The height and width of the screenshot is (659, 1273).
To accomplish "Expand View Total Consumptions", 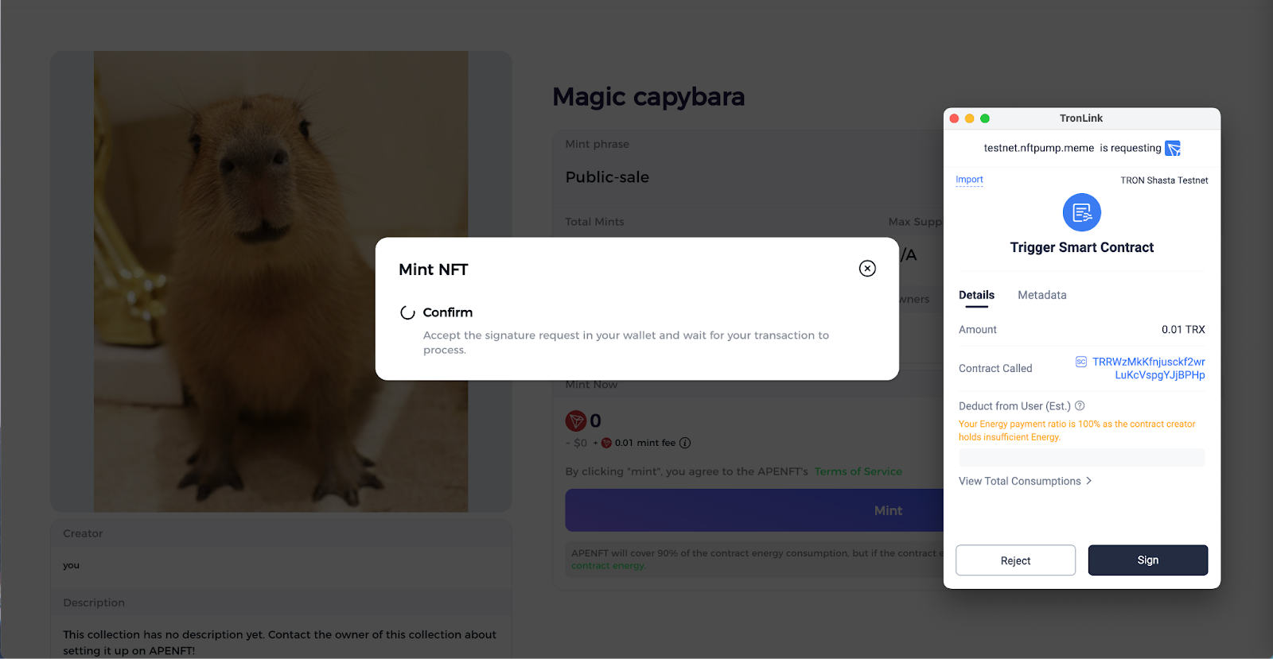I will pyautogui.click(x=1025, y=481).
